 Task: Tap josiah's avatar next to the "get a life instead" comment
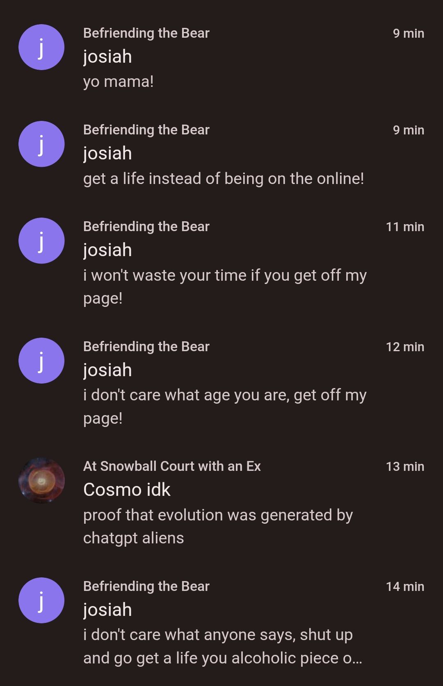[x=41, y=144]
